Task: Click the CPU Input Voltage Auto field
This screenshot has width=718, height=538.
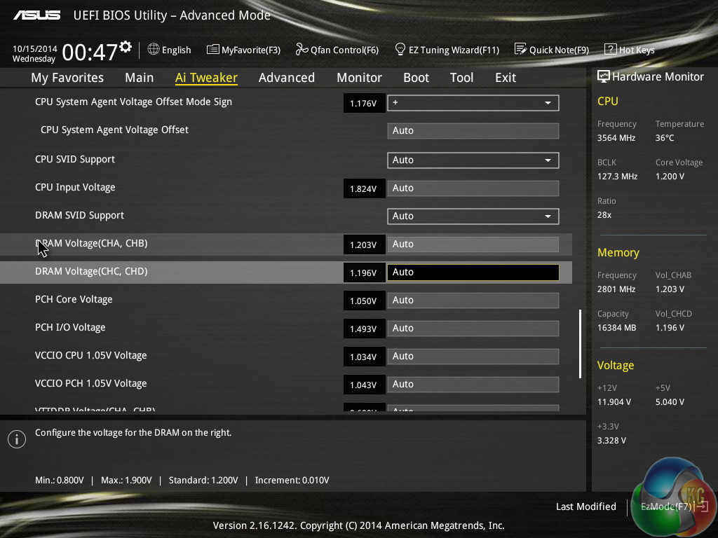Action: pyautogui.click(x=473, y=188)
